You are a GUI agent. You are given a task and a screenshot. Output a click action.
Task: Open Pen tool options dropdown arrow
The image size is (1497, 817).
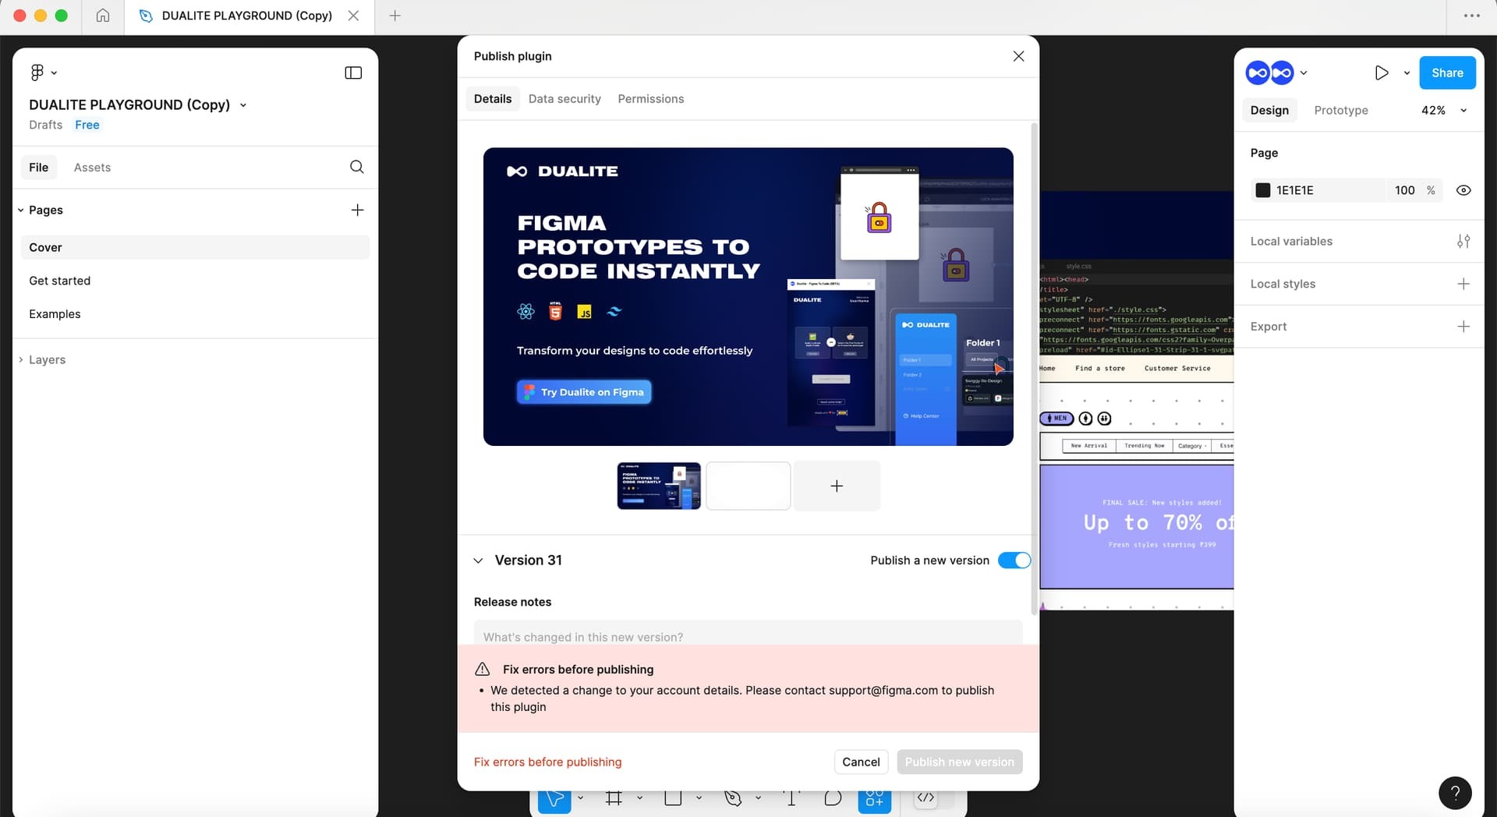coord(758,798)
